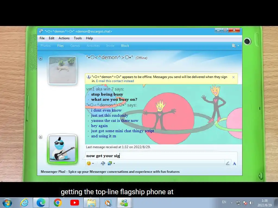Viewport: 278px width, 208px height.
Task: Click the E-mail this contact instead link
Action: point(115,81)
